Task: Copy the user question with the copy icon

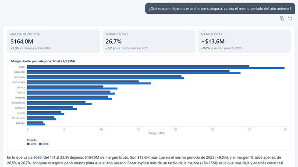Action: click(x=282, y=18)
